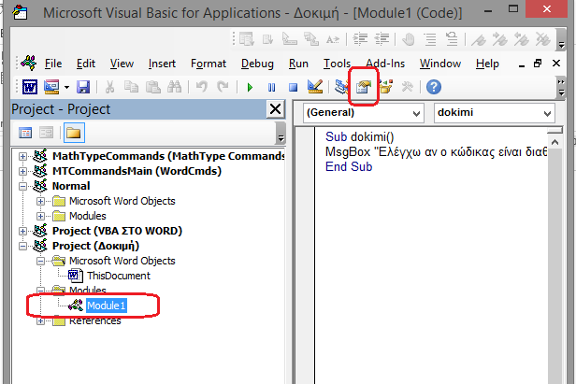
Task: Select Module1 in the project tree
Action: pyautogui.click(x=107, y=306)
